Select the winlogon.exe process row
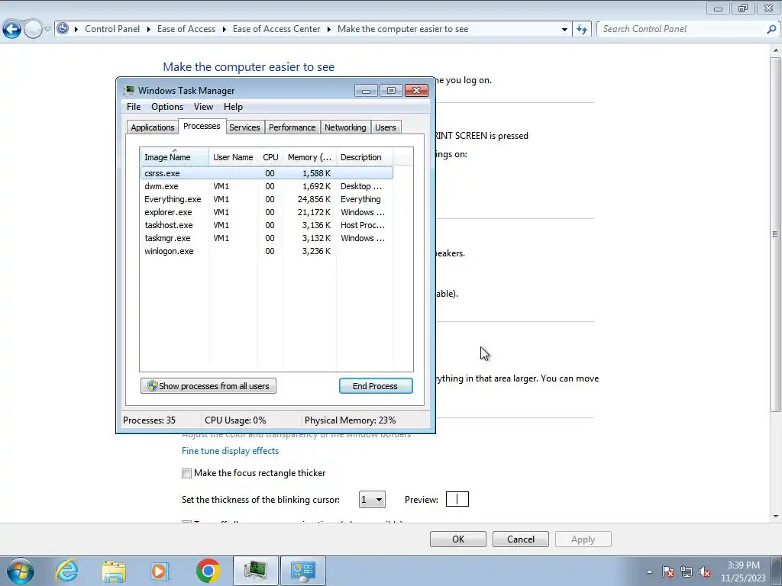 (267, 250)
